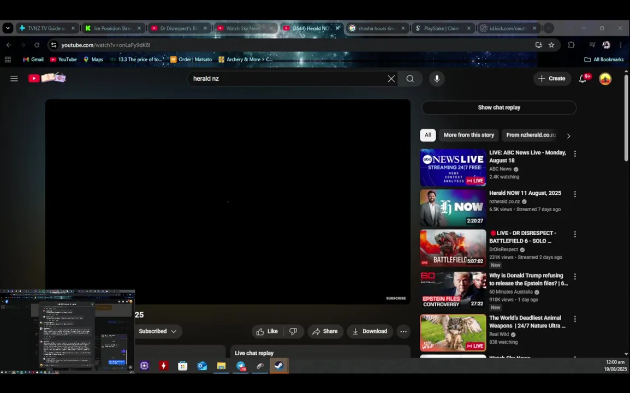Expand the Subscribed notification dropdown
This screenshot has height=393, width=630.
click(174, 331)
